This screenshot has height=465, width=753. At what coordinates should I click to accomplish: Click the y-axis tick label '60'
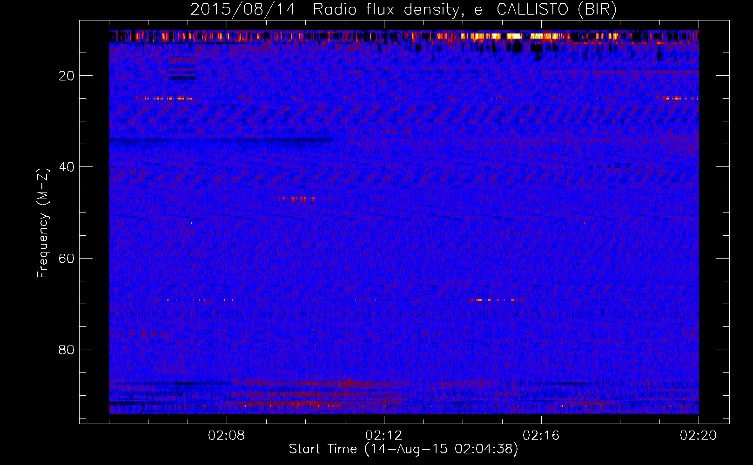(67, 259)
